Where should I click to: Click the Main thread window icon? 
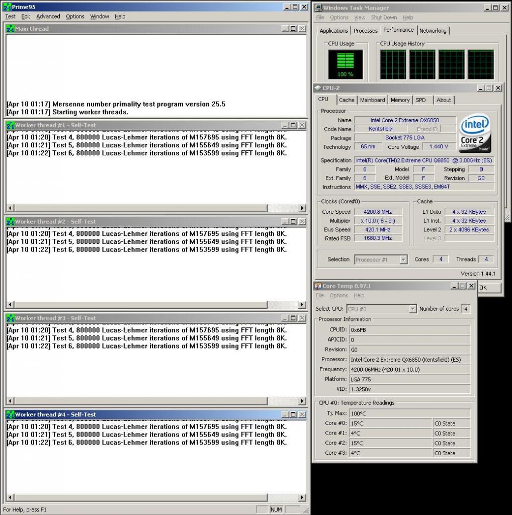tap(10, 29)
